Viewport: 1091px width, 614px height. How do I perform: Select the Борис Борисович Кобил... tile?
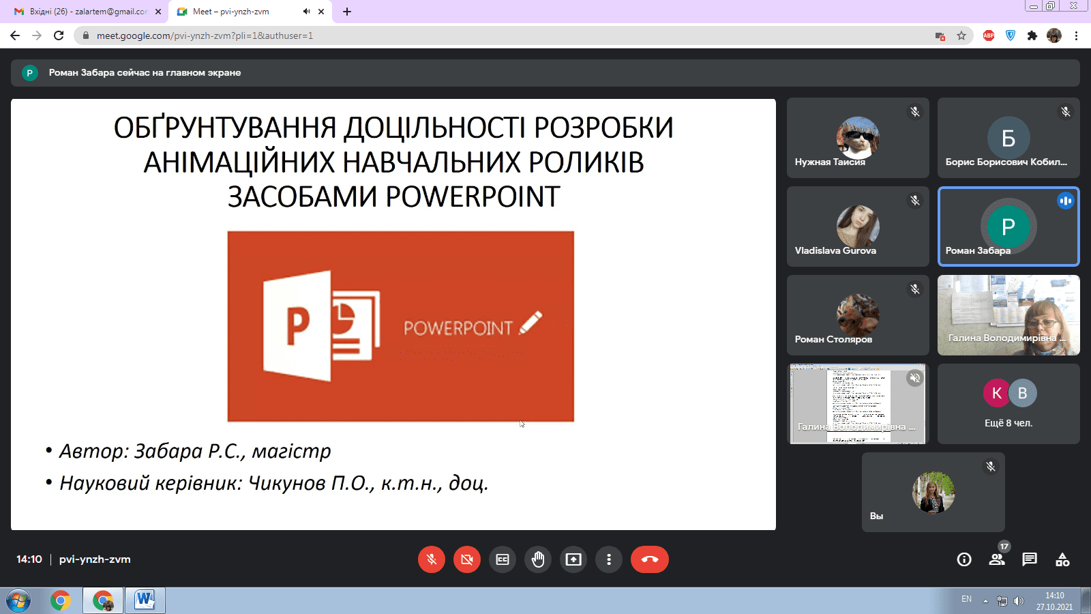click(x=1008, y=138)
